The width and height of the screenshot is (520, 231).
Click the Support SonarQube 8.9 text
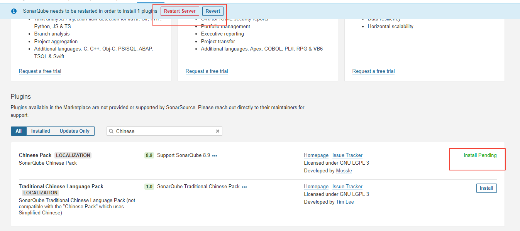[184, 155]
